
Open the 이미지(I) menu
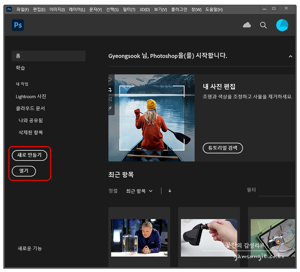57,9
